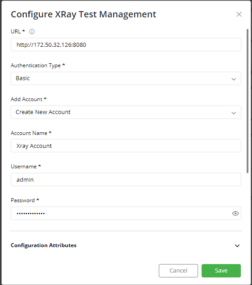Click the Configuration Attributes heading text
The image size is (252, 285).
[44, 245]
